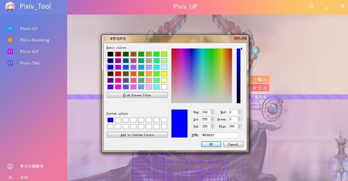Screen dimensions: 348x181
Task: Select cyan basic color swatch in third row
Action: click(x=157, y=67)
